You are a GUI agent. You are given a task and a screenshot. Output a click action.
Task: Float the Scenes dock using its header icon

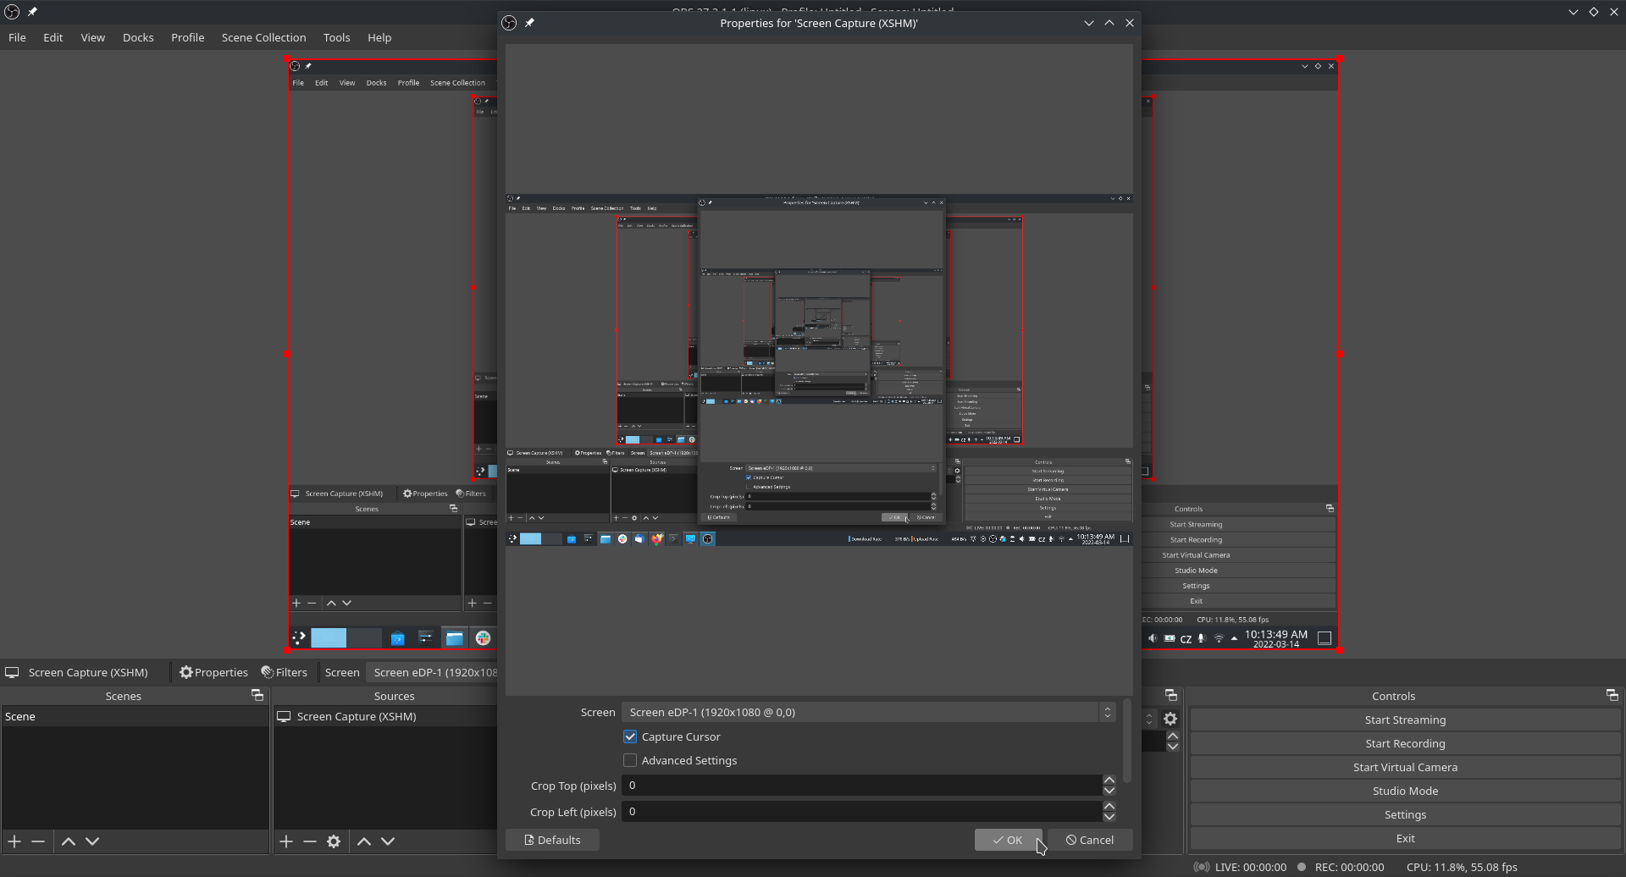point(257,695)
